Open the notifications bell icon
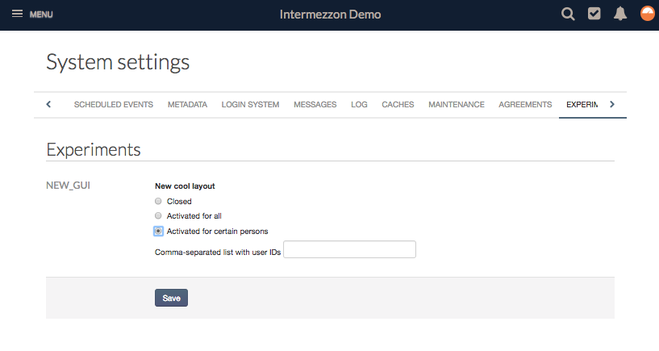The height and width of the screenshot is (351, 659). pos(620,14)
